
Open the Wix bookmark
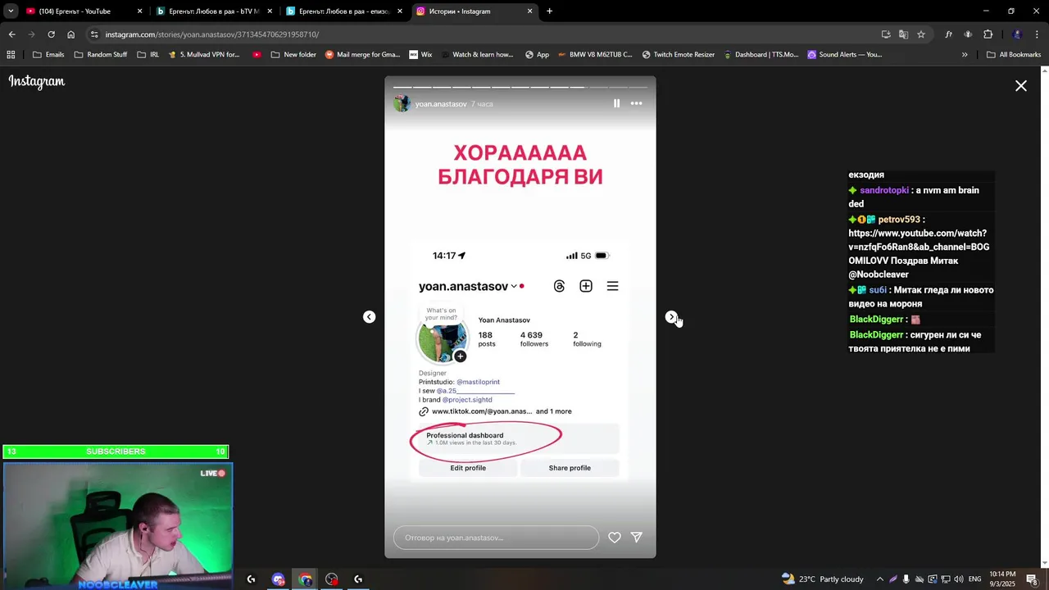pyautogui.click(x=420, y=55)
